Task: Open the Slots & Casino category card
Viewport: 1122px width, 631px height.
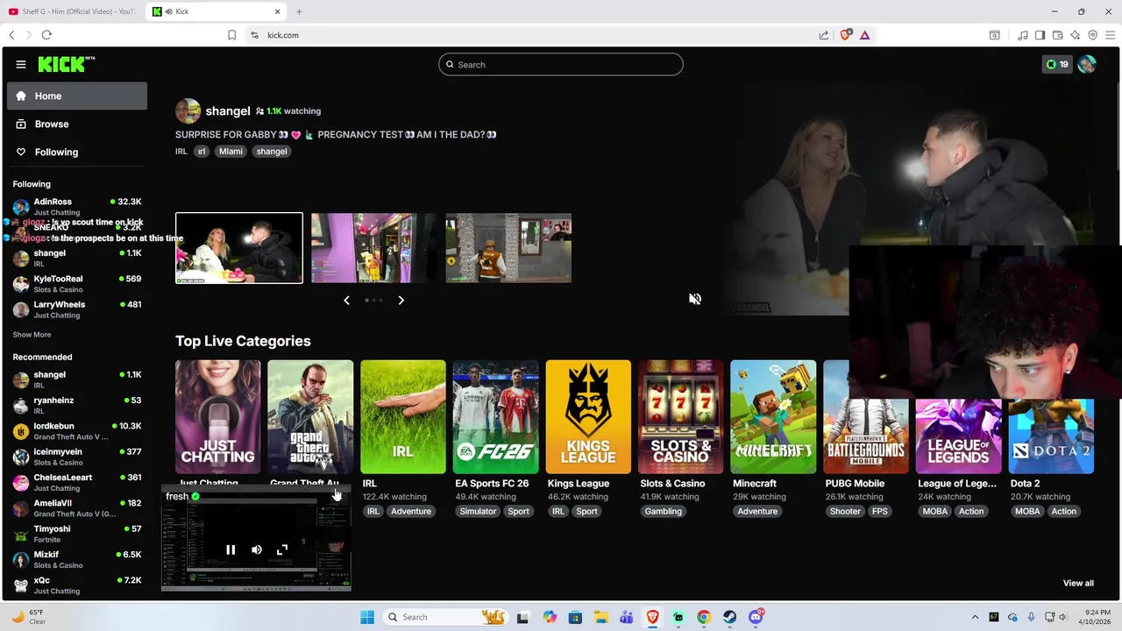Action: (x=681, y=416)
